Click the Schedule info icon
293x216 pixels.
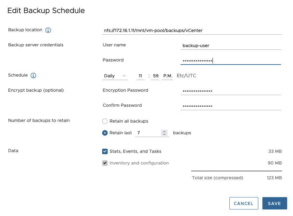click(33, 76)
